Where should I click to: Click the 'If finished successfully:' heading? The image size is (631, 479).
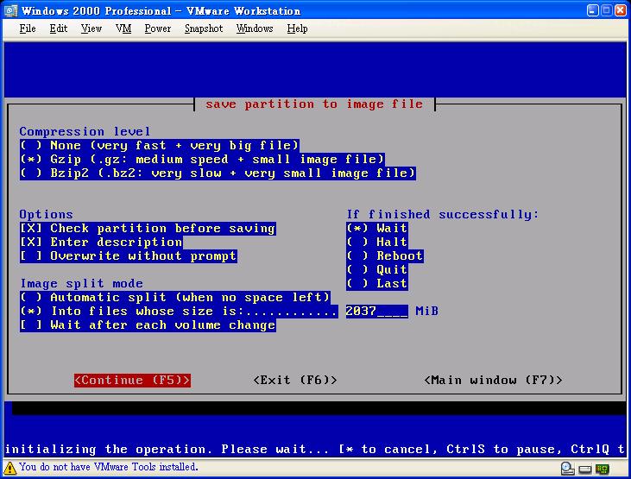(443, 214)
